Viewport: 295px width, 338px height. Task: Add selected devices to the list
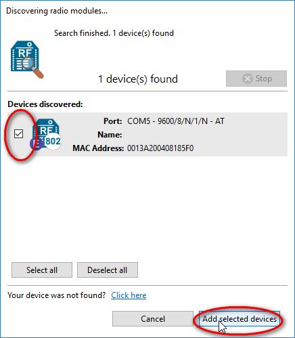click(240, 319)
